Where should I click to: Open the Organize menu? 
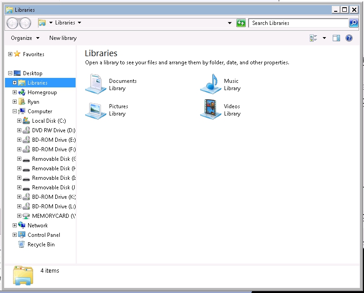click(x=25, y=38)
